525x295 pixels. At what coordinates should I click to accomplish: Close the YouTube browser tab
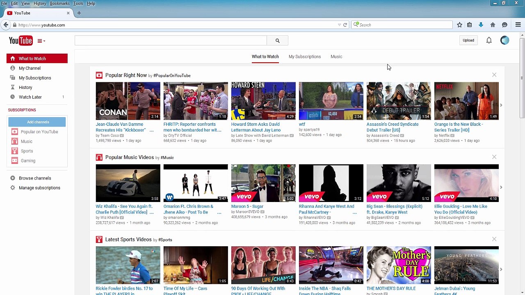point(68,13)
